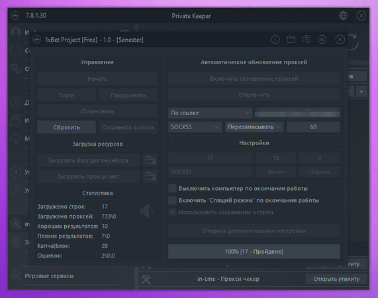
Task: Click the Продолжить button
Action: (x=128, y=95)
